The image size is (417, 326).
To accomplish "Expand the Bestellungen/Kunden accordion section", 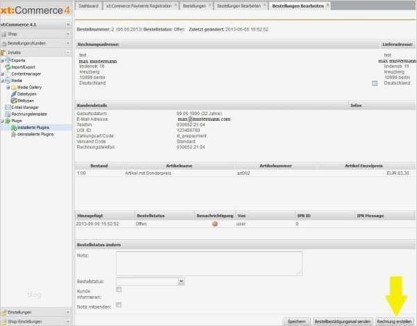I will [68, 43].
